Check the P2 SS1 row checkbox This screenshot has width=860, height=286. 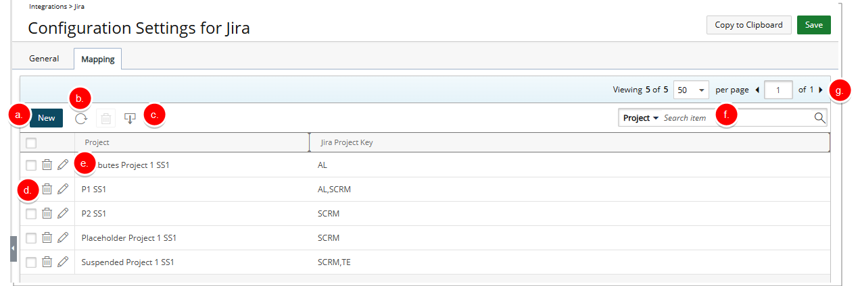31,214
